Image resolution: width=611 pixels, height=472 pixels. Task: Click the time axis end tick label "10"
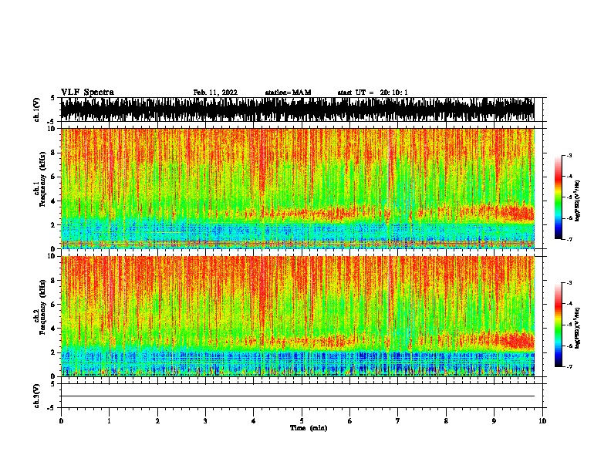(542, 420)
